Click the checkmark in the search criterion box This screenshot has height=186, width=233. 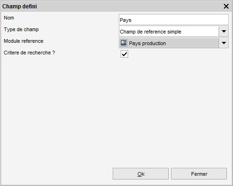[124, 54]
